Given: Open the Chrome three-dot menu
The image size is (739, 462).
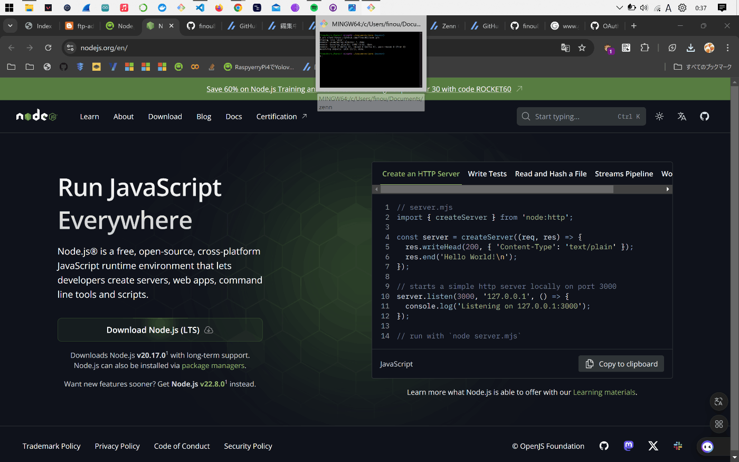Looking at the screenshot, I should pos(728,48).
